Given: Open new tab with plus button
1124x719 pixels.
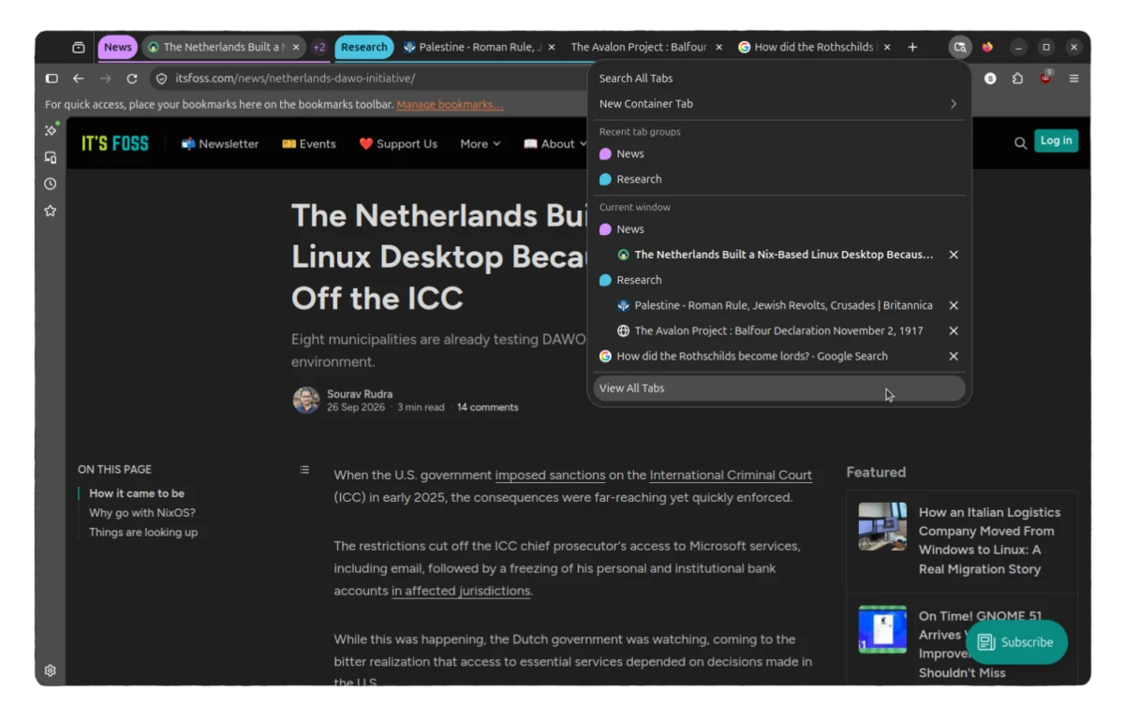Looking at the screenshot, I should tap(912, 47).
